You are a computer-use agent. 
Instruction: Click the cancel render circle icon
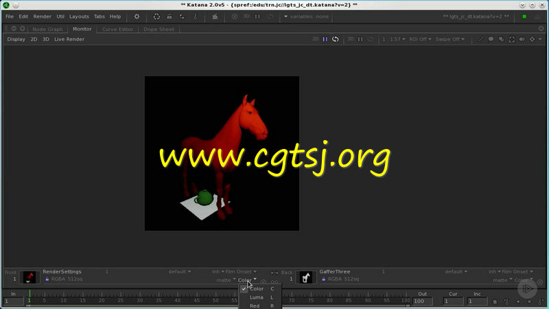coord(235,16)
